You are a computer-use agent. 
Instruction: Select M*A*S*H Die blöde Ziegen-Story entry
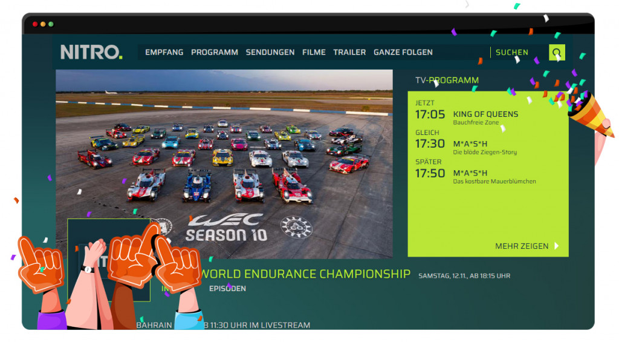(466, 143)
